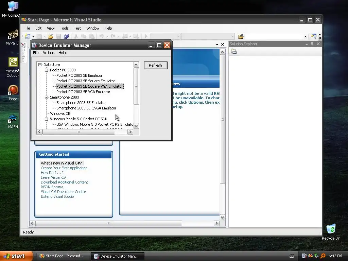Image resolution: width=348 pixels, height=261 pixels.
Task: Open the Undo history dropdown arrow
Action: click(107, 36)
